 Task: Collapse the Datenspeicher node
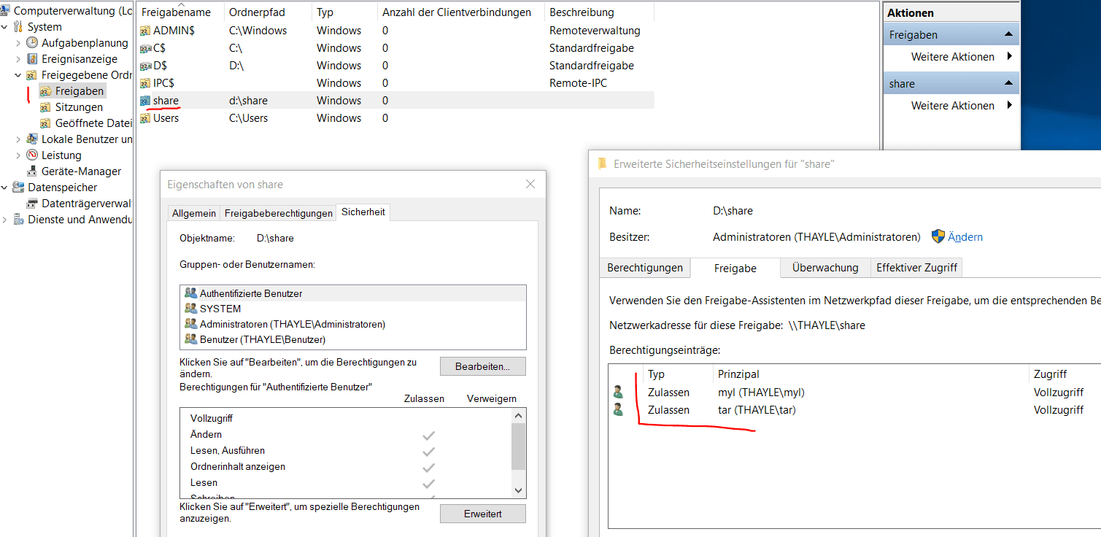5,188
